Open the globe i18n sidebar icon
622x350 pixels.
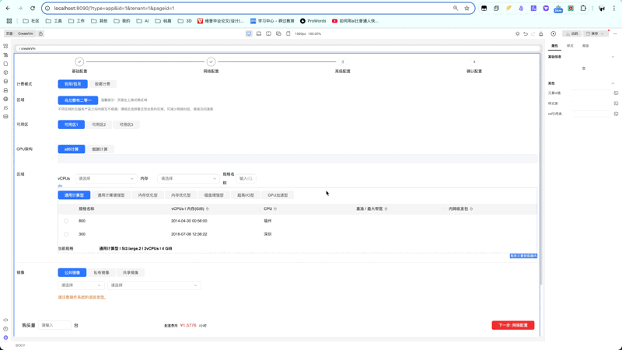pyautogui.click(x=5, y=99)
